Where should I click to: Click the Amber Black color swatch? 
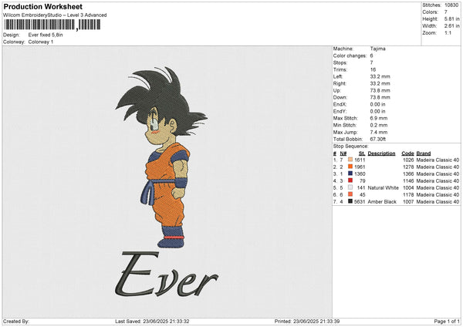click(350, 201)
